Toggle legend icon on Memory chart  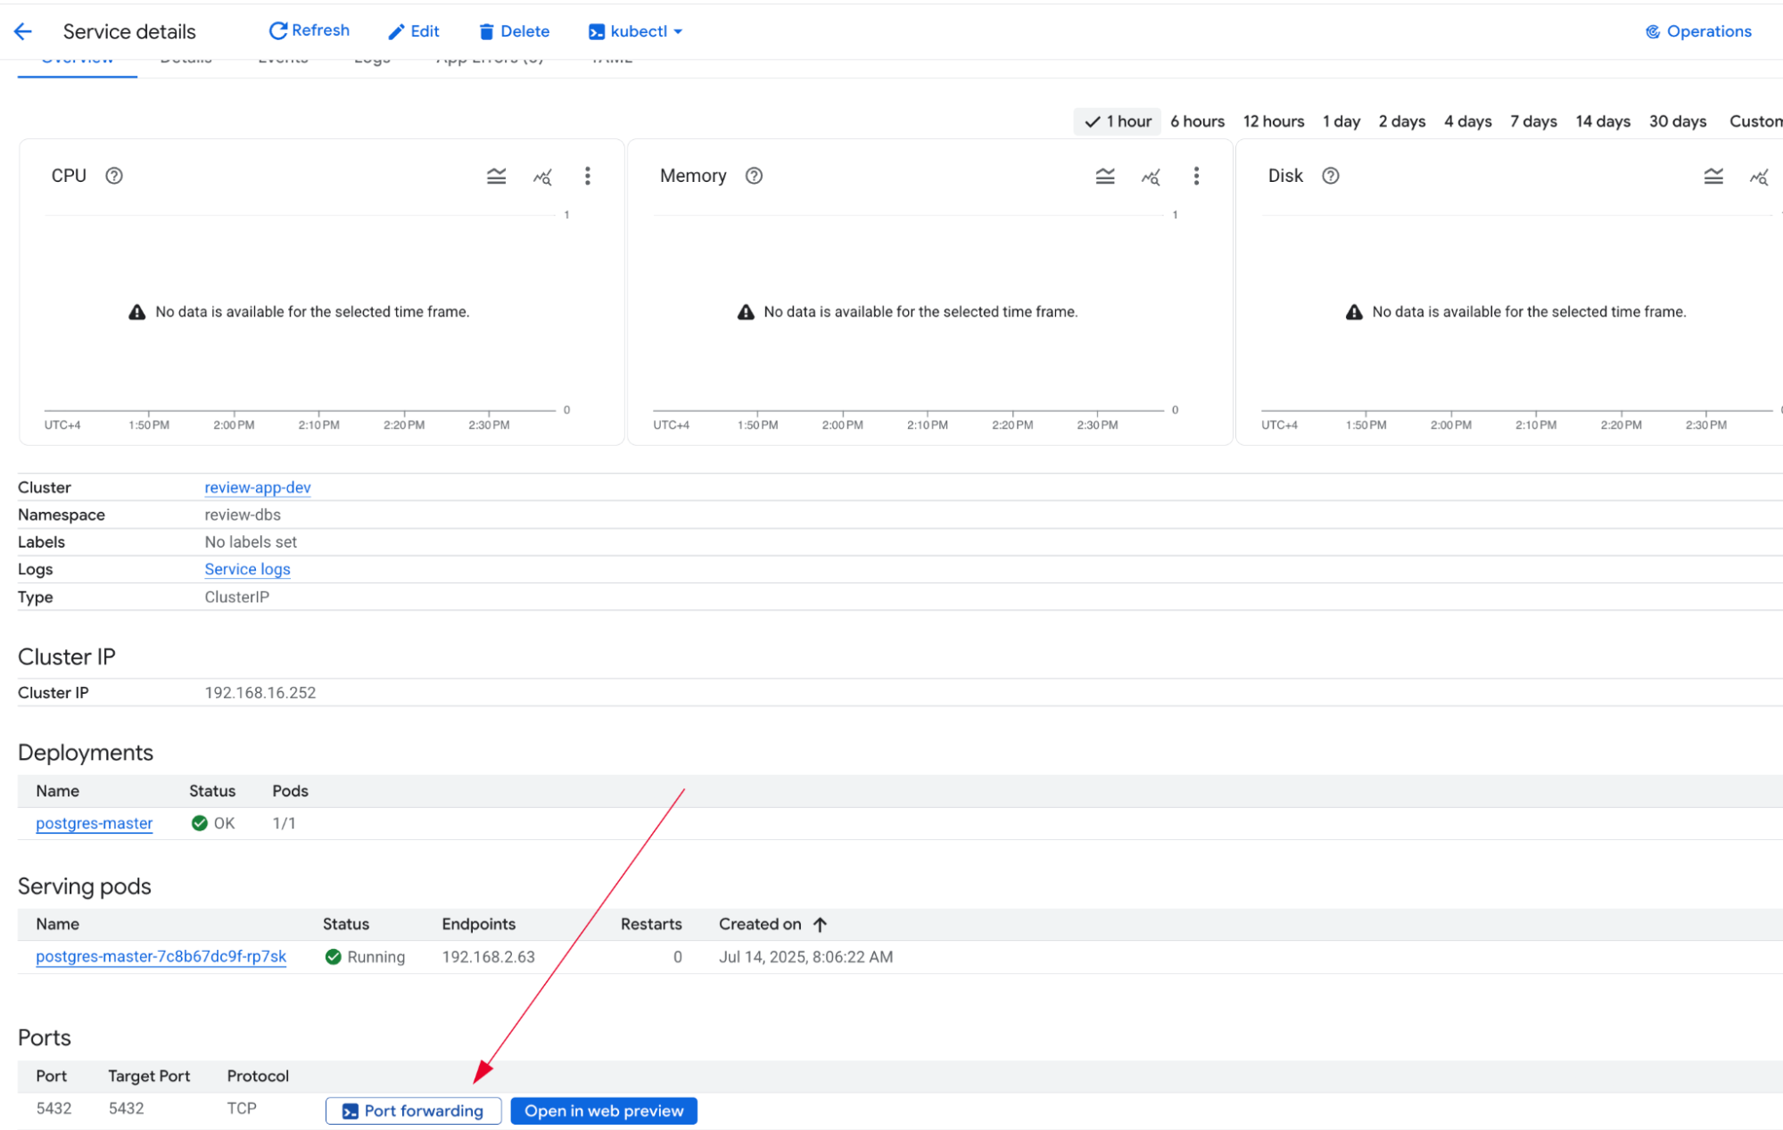(1105, 177)
